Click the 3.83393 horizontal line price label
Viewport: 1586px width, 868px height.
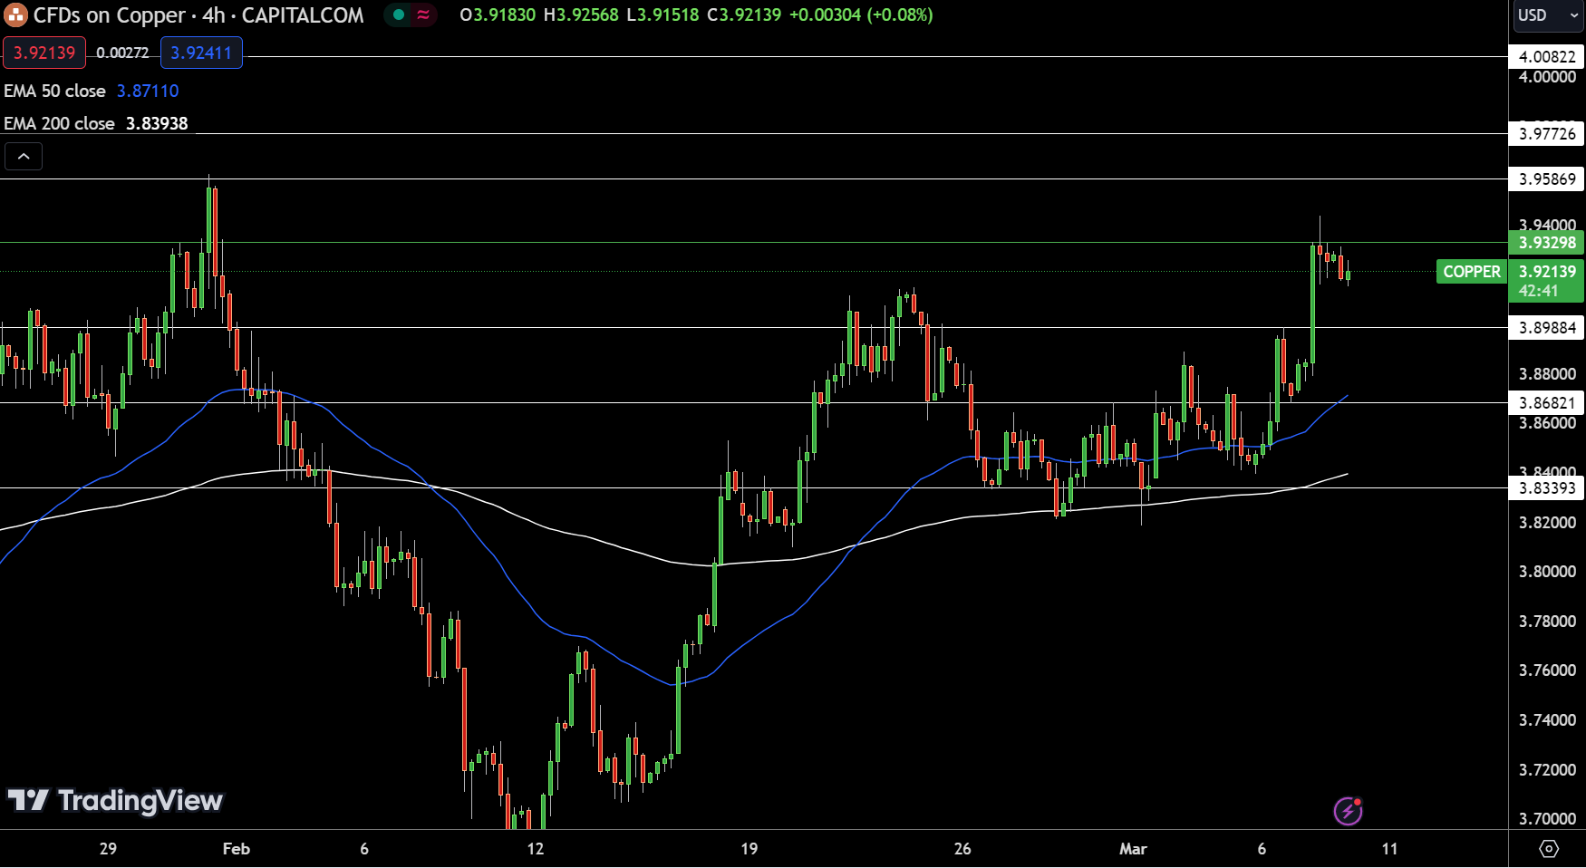click(1547, 488)
